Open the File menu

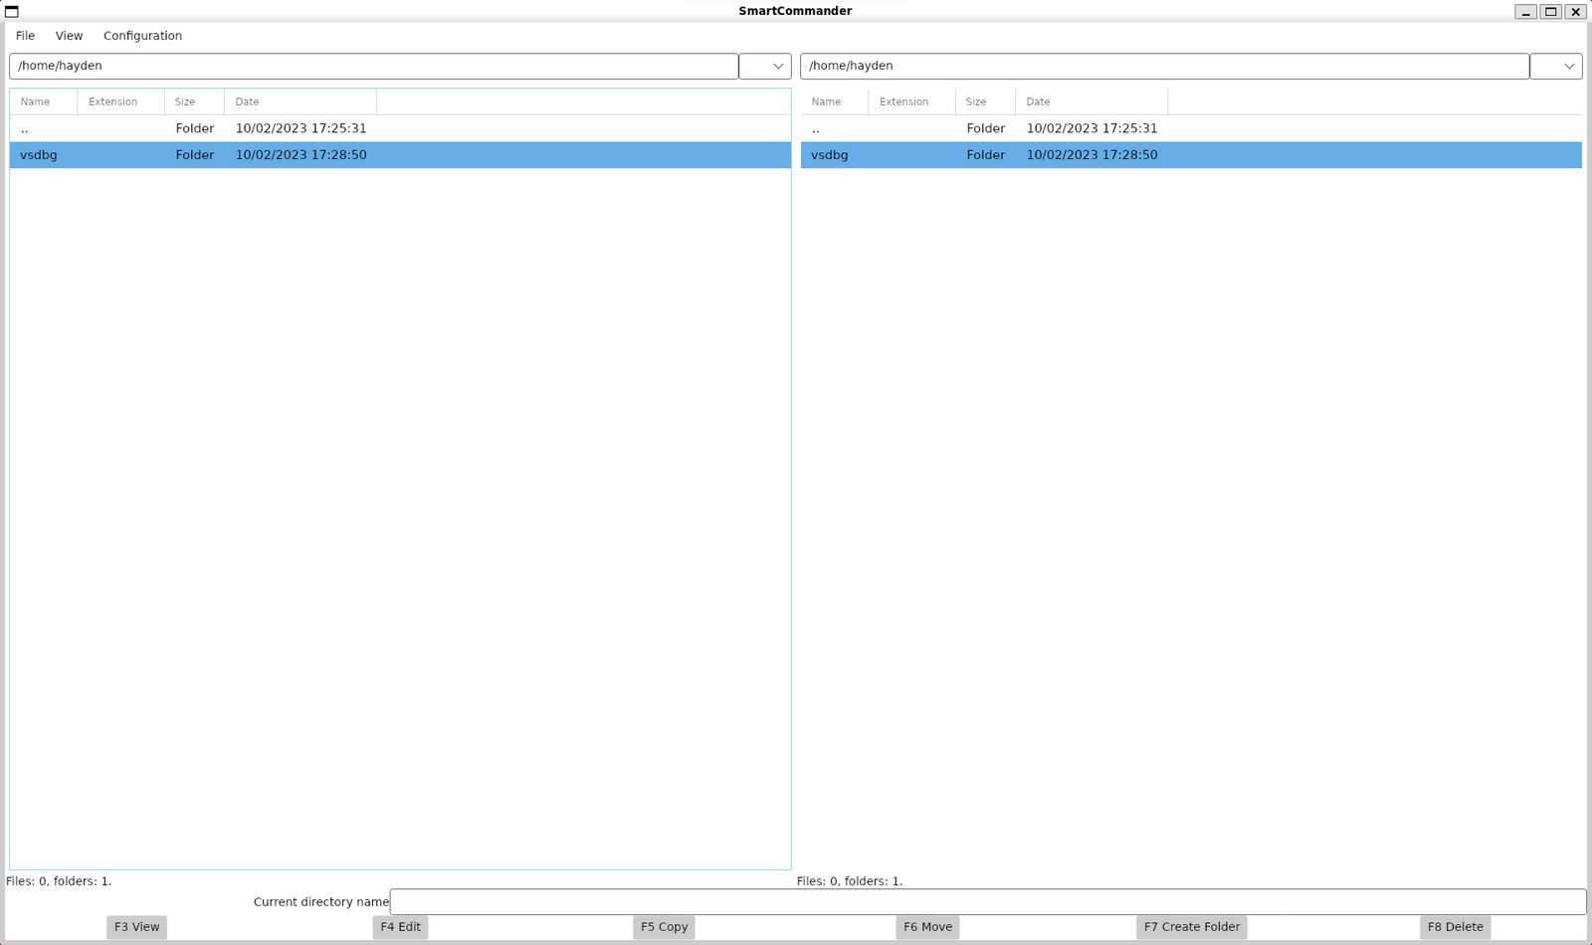[25, 35]
